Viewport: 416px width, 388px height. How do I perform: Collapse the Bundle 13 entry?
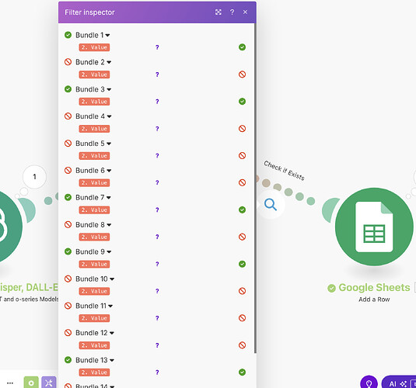(x=95, y=360)
